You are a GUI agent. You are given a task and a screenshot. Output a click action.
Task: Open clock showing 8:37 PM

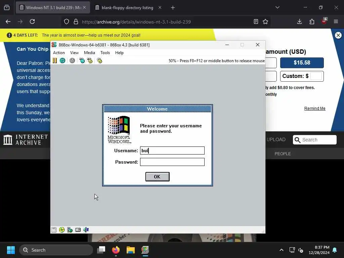319,250
